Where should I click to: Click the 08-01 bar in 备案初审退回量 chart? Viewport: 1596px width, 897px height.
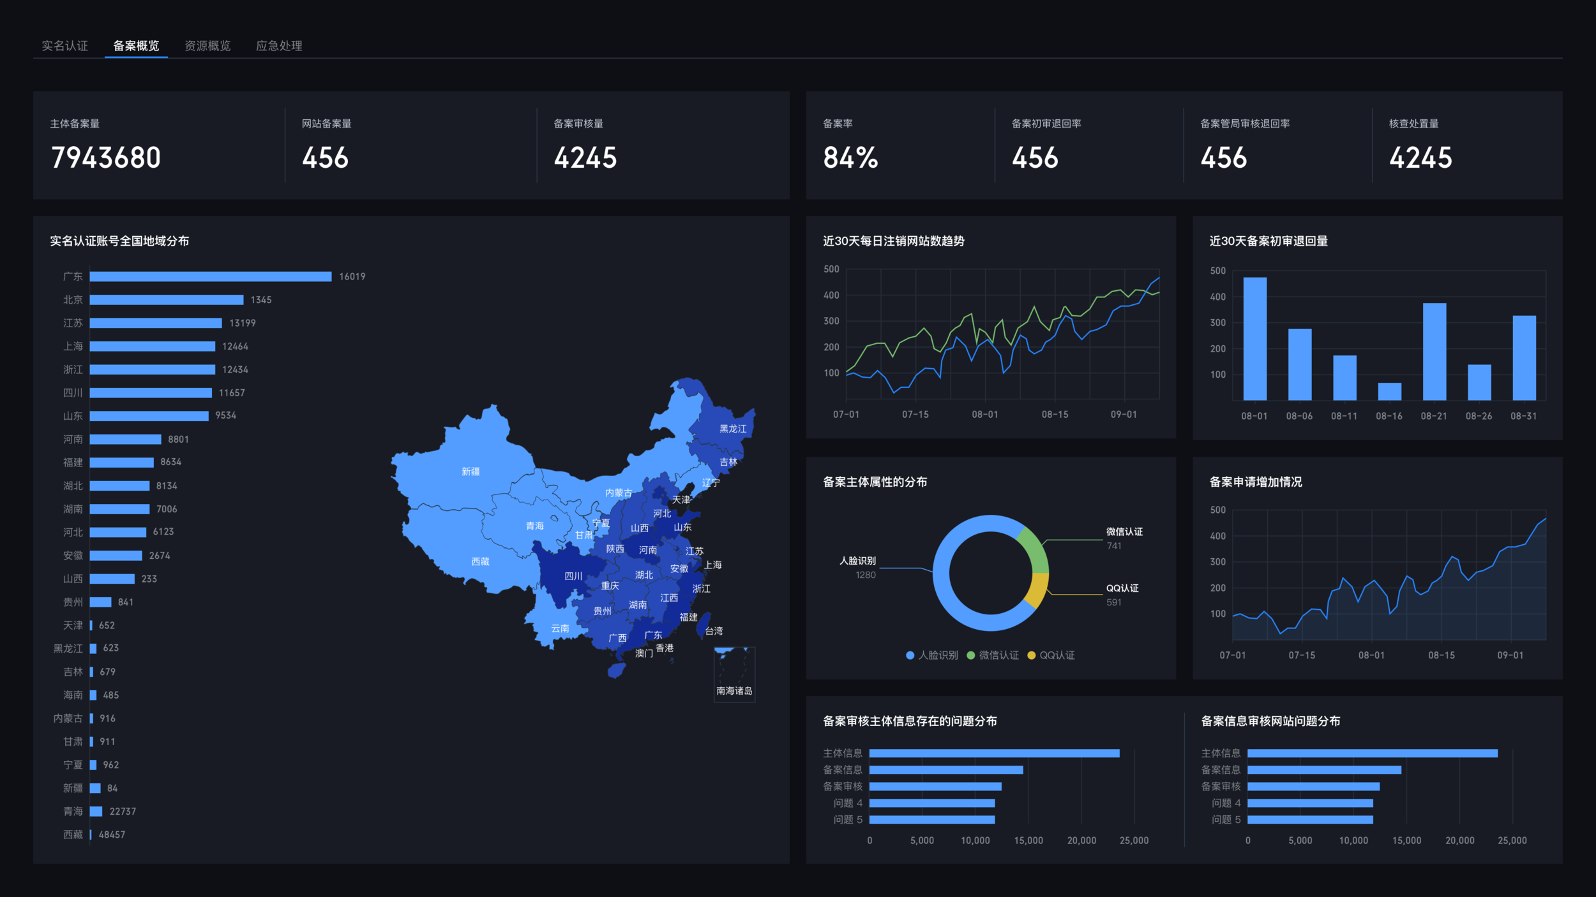pos(1254,339)
